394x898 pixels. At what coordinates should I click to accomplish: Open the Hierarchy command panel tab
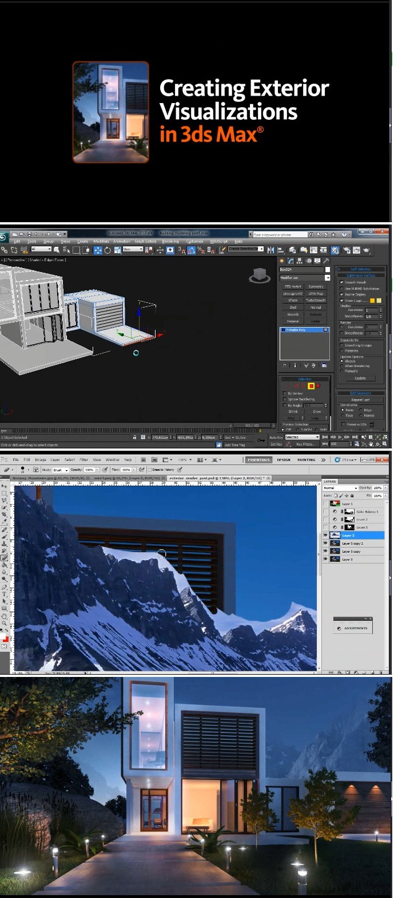coord(300,261)
